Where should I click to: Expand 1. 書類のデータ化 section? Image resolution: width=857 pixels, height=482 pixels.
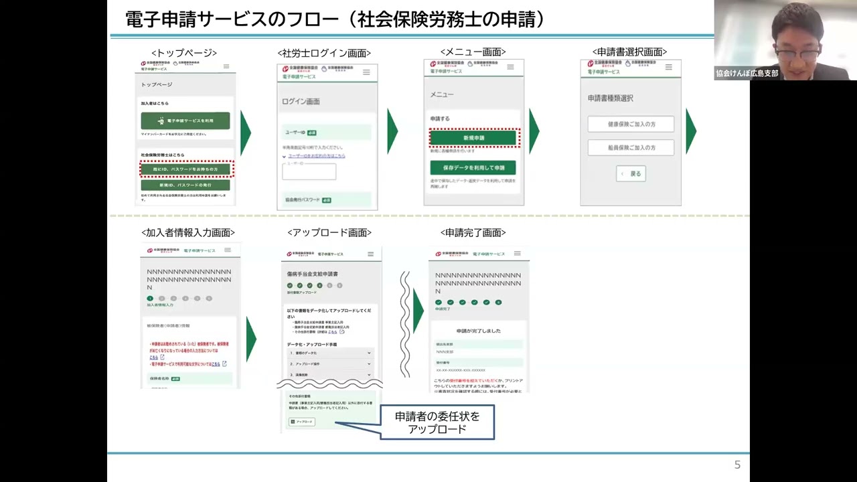pos(329,353)
